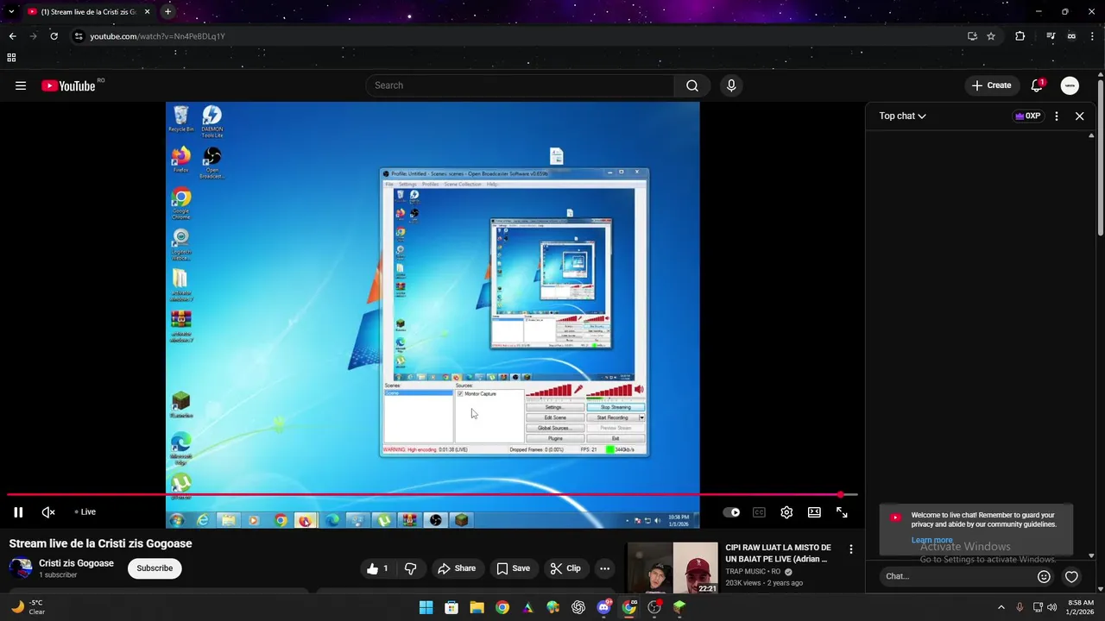Send a heart reaction in chat
The height and width of the screenshot is (621, 1105).
pyautogui.click(x=1071, y=576)
